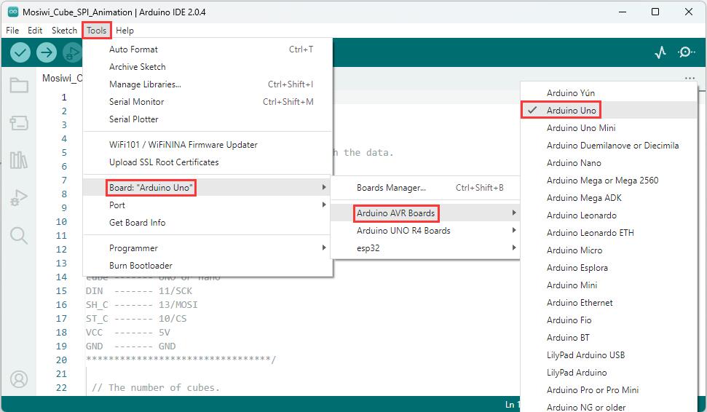The image size is (707, 412).
Task: Select Arduino Yún board
Action: [609, 93]
